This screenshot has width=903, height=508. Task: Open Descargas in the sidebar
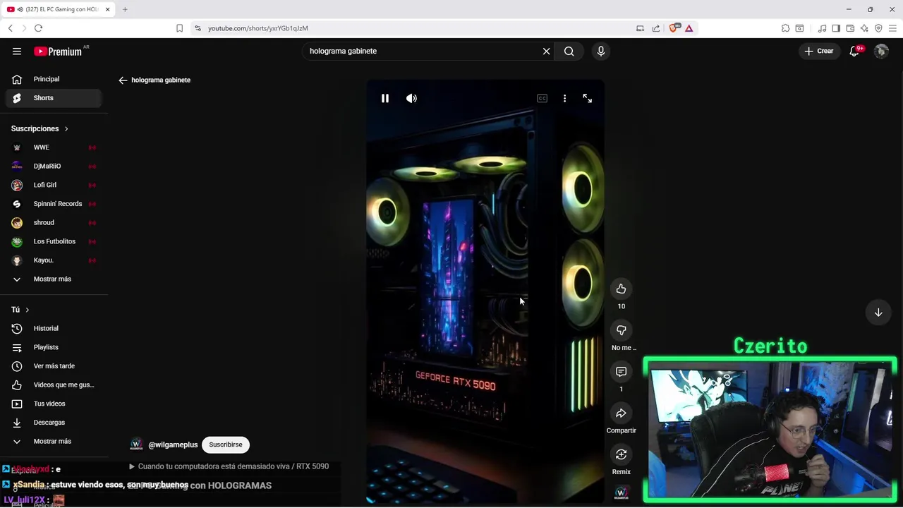coord(54,423)
